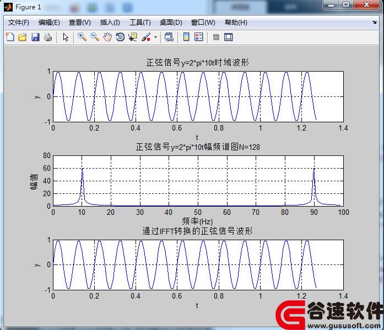The width and height of the screenshot is (384, 330).
Task: Click the top time-domain sine plot area
Action: (198, 97)
